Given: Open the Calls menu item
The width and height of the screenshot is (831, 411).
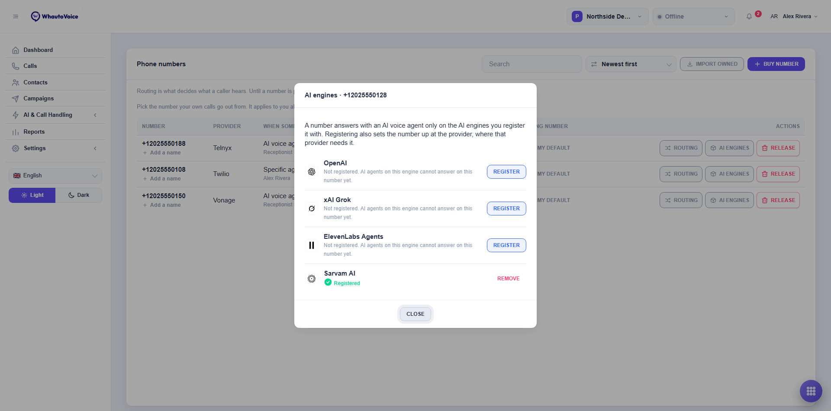Looking at the screenshot, I should point(55,66).
